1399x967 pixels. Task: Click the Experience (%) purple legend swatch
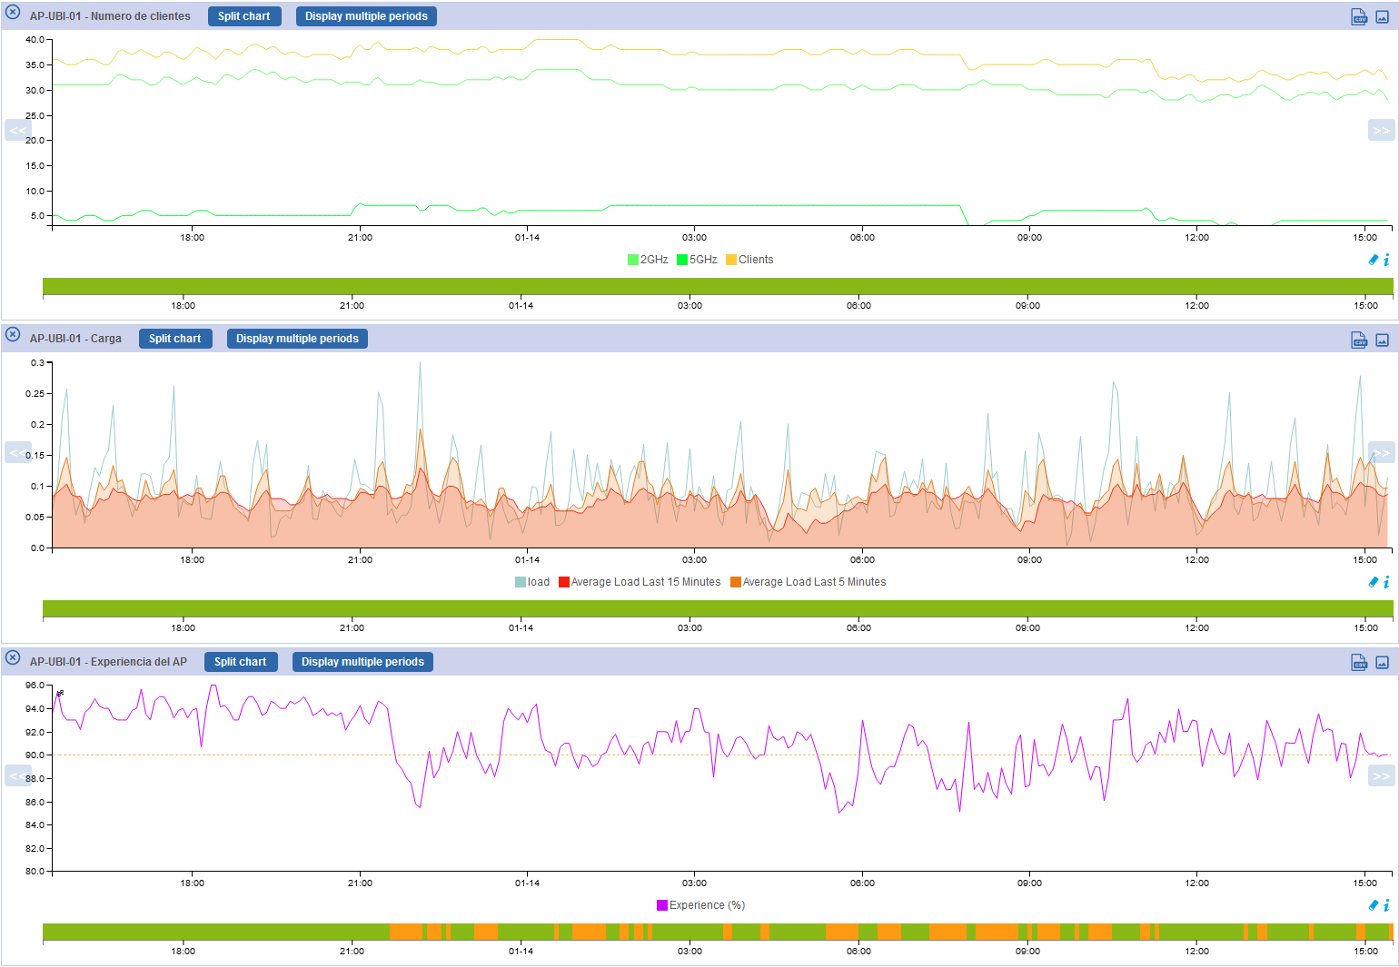click(662, 905)
